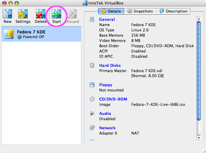Open the CD/DVD-ROM settings link
The height and width of the screenshot is (153, 206).
[x=113, y=99]
